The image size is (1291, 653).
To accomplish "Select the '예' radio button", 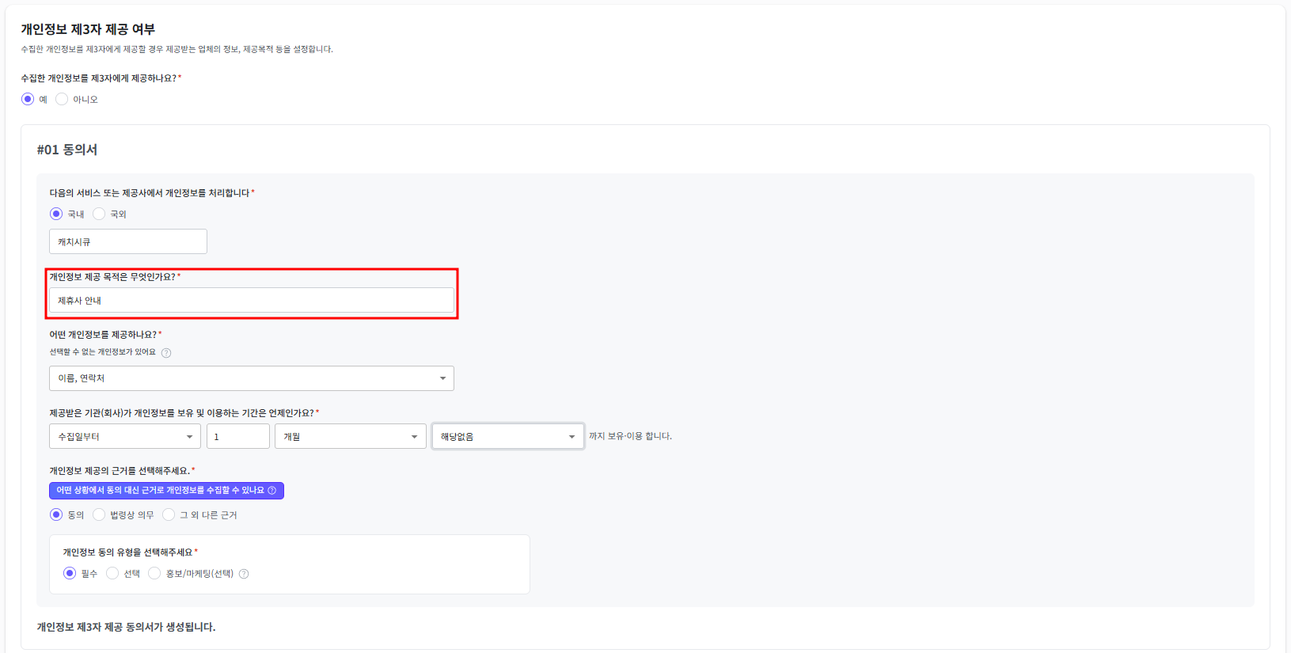I will point(28,99).
